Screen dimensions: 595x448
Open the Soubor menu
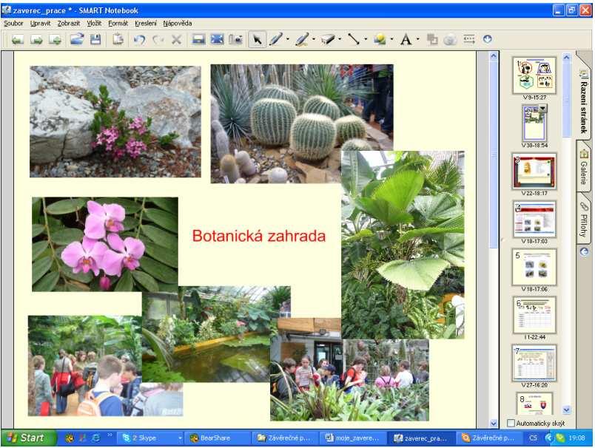(x=13, y=24)
